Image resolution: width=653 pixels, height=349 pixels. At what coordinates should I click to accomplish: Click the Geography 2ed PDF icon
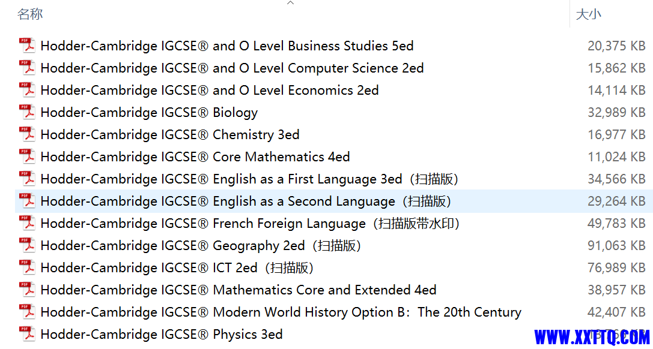pyautogui.click(x=28, y=245)
